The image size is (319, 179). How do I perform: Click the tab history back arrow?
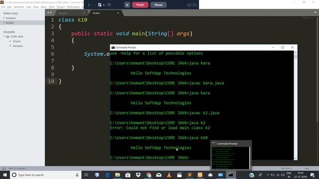48,12
